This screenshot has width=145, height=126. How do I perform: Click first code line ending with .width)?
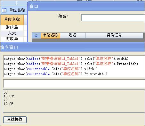pyautogui.click(x=66, y=59)
